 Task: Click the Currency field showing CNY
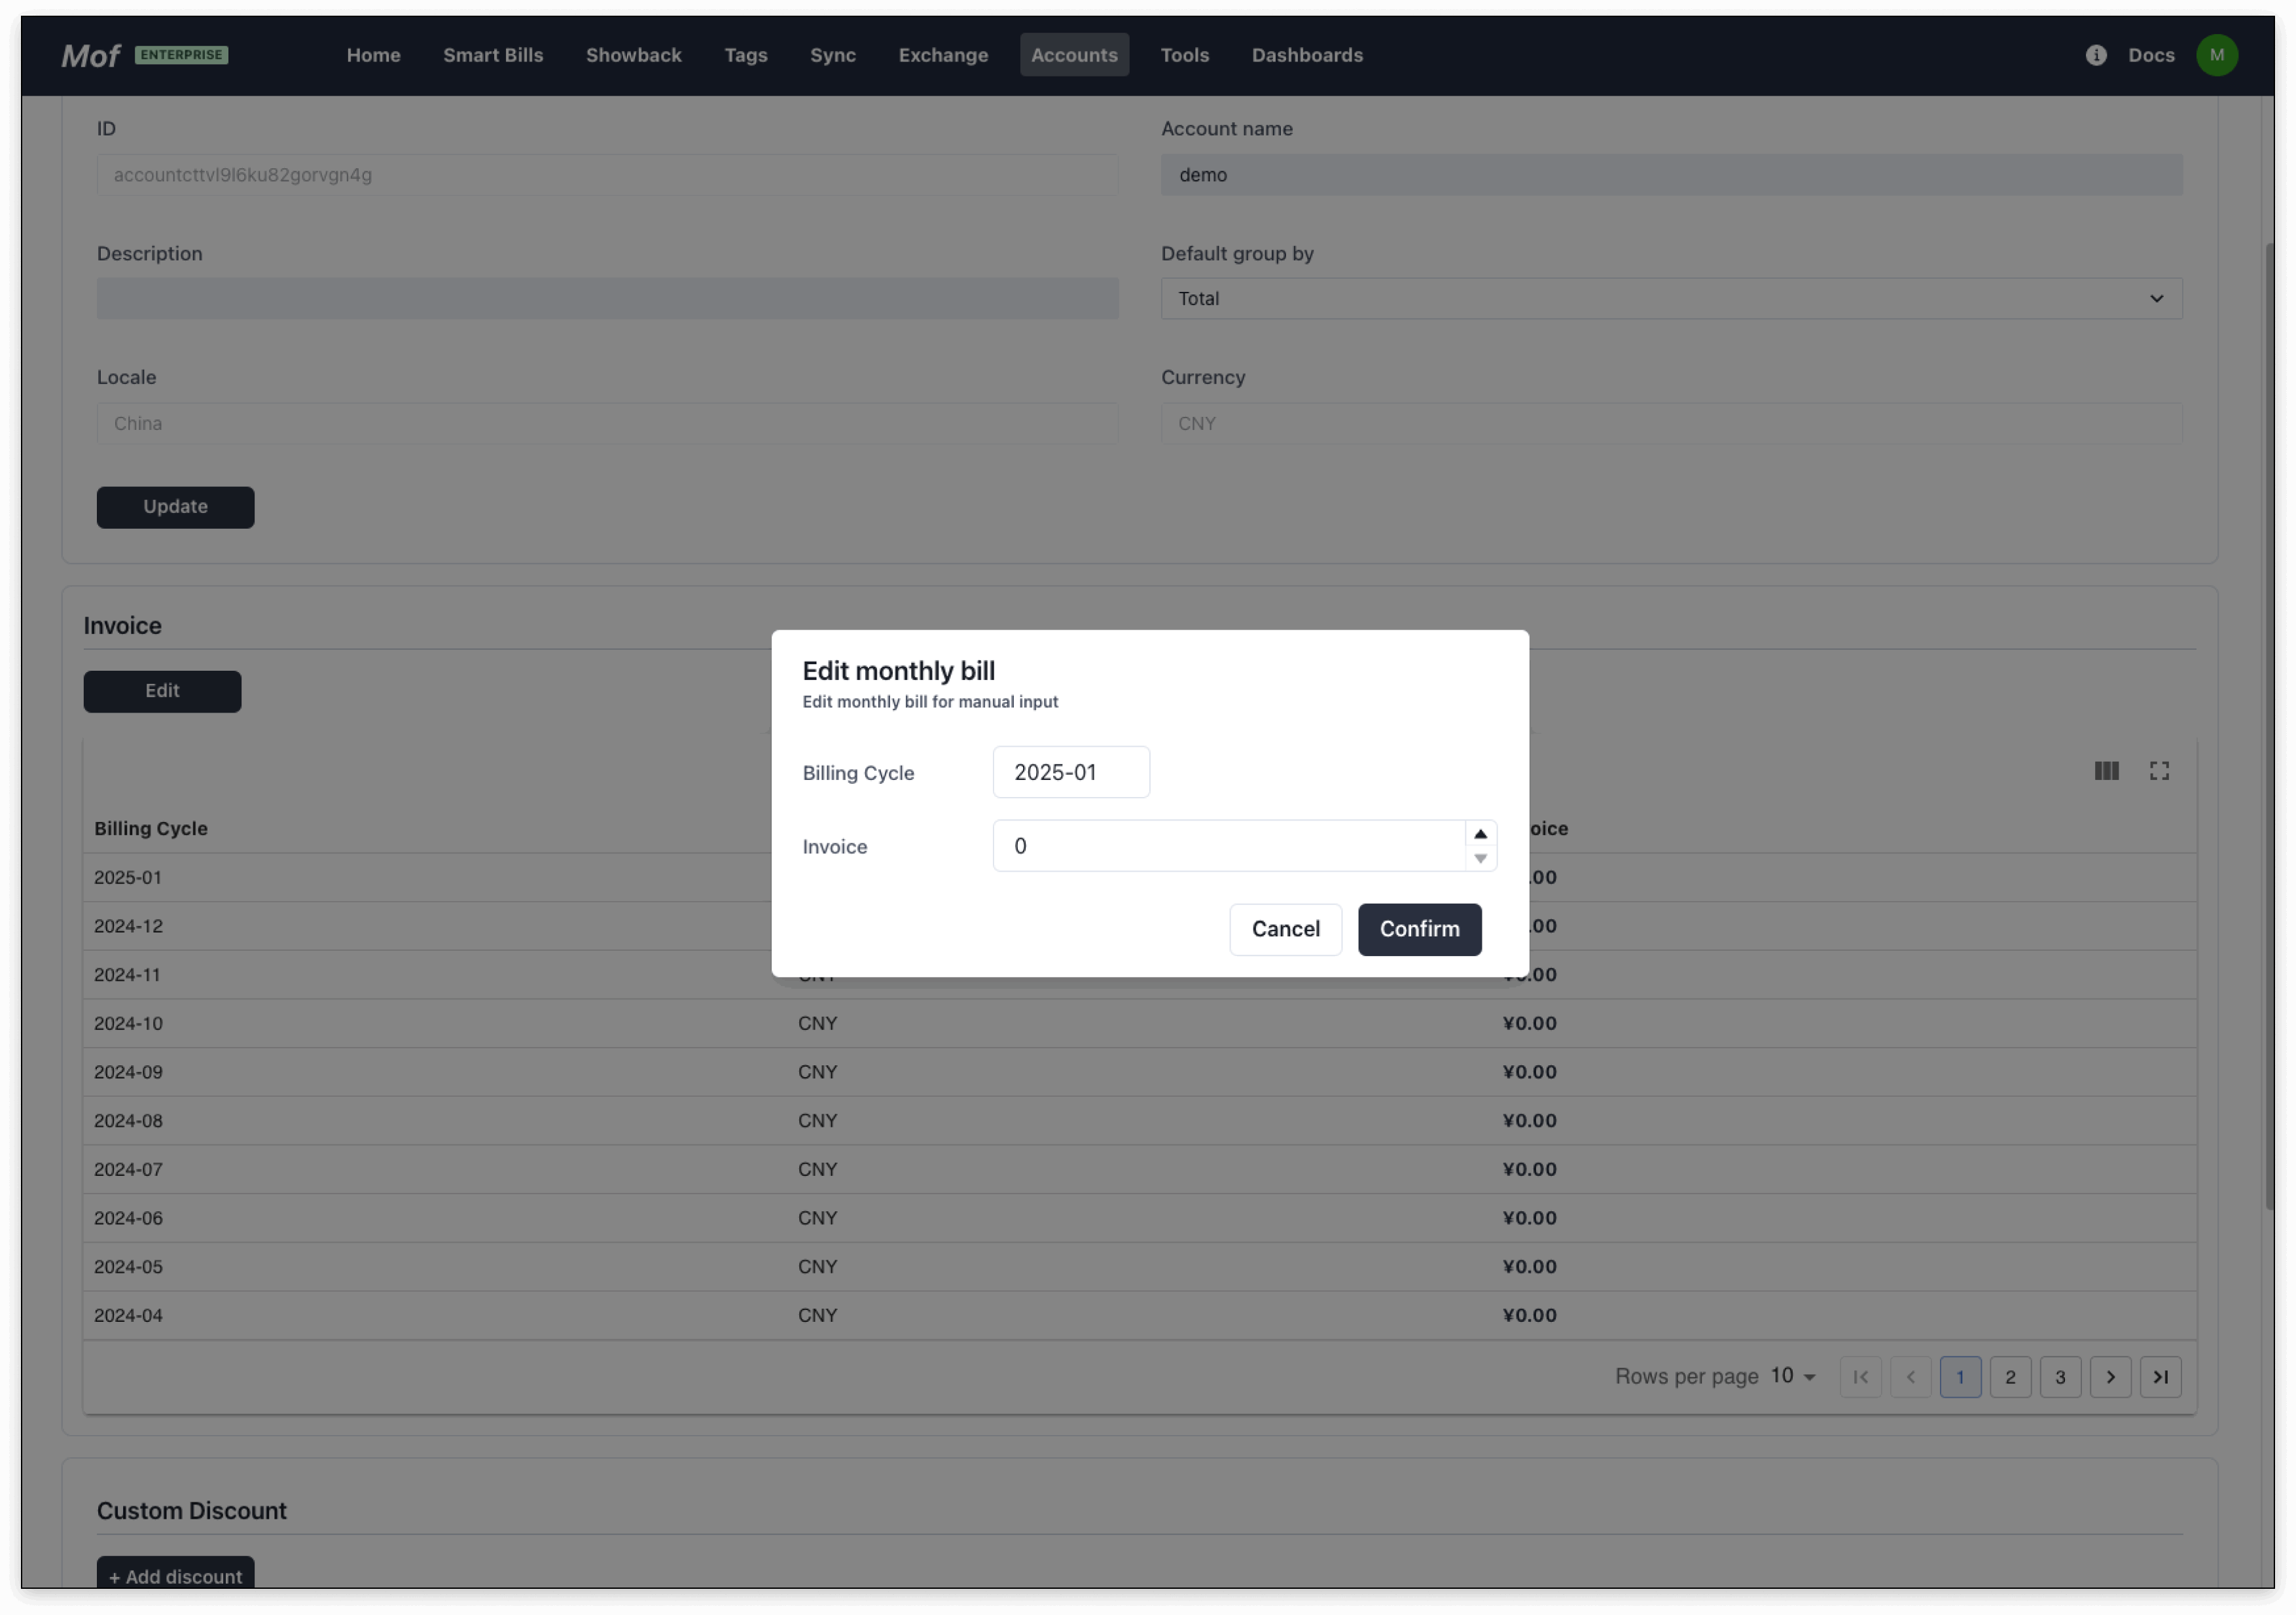(1671, 424)
